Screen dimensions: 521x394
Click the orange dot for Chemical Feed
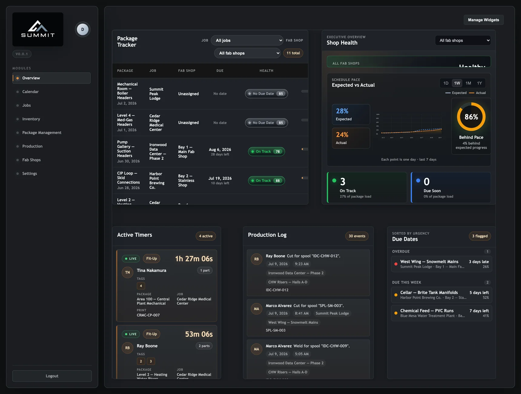click(x=396, y=313)
